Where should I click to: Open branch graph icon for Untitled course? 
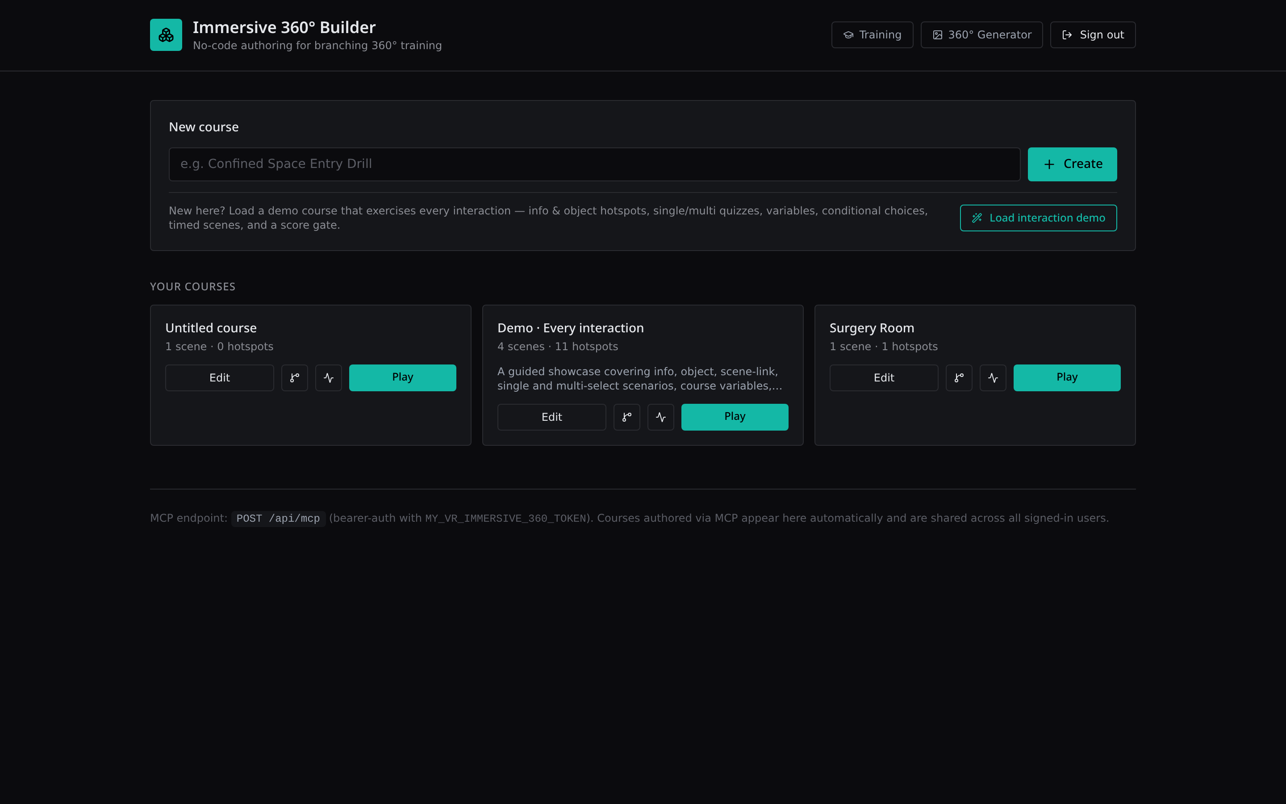(294, 378)
